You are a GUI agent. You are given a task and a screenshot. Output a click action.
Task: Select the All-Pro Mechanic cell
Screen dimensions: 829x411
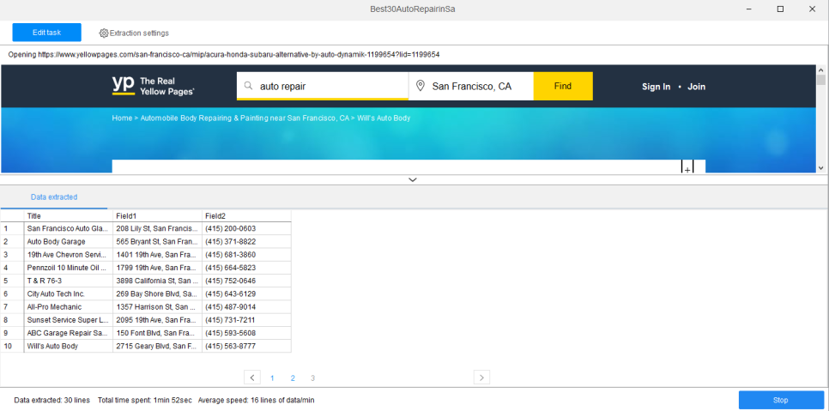68,306
